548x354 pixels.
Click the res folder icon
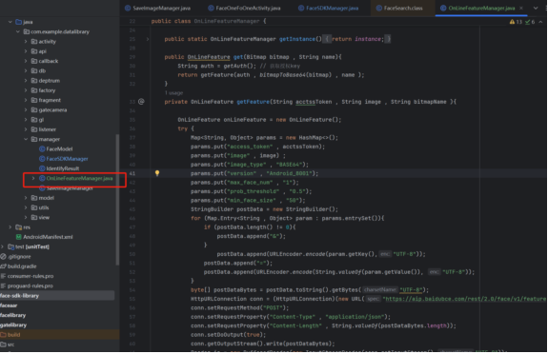point(18,227)
